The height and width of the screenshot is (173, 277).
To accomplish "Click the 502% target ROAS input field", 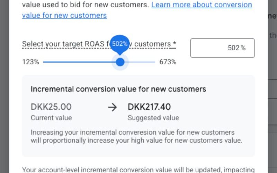I will pyautogui.click(x=222, y=48).
